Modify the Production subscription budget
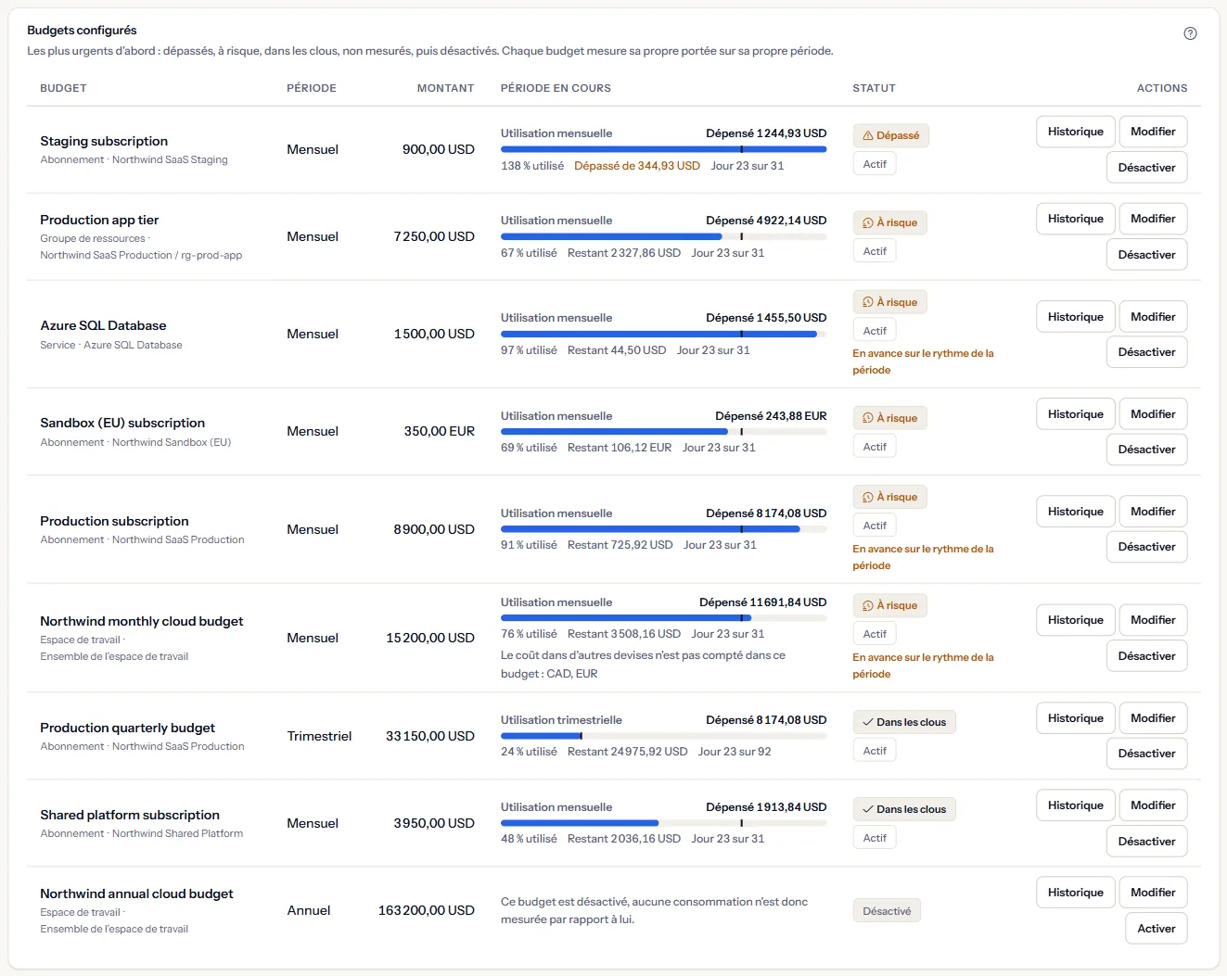The image size is (1227, 976). 1153,512
